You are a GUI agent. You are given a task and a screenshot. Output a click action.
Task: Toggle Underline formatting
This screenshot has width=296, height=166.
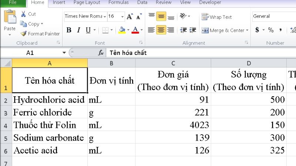coord(88,30)
